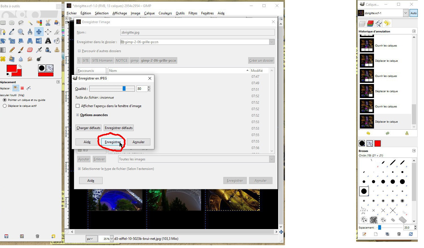This screenshot has width=424, height=248.
Task: Open Historique d'annulation panel menu arrow
Action: point(414,31)
